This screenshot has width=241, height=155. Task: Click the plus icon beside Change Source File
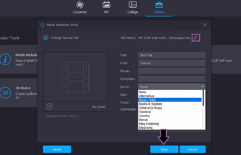point(46,38)
